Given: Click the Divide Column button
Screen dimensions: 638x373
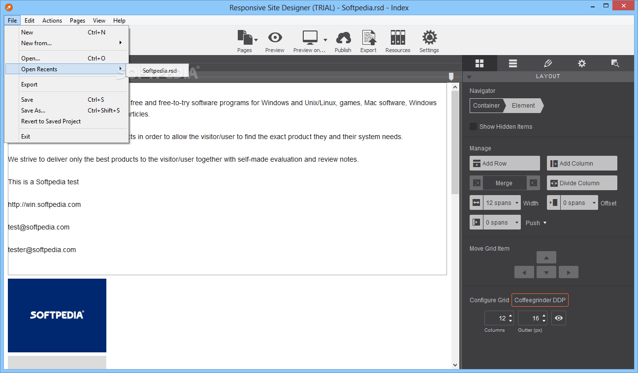Looking at the screenshot, I should click(x=582, y=183).
